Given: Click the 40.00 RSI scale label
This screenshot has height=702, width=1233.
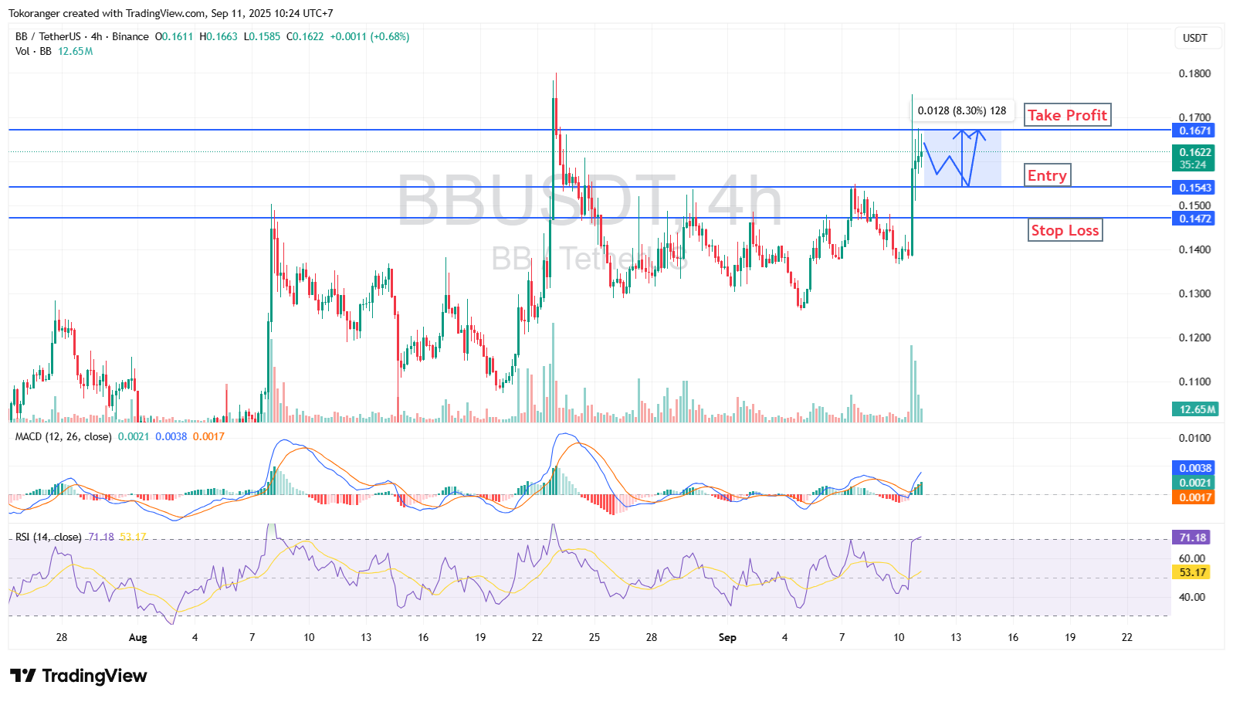Looking at the screenshot, I should (x=1192, y=597).
